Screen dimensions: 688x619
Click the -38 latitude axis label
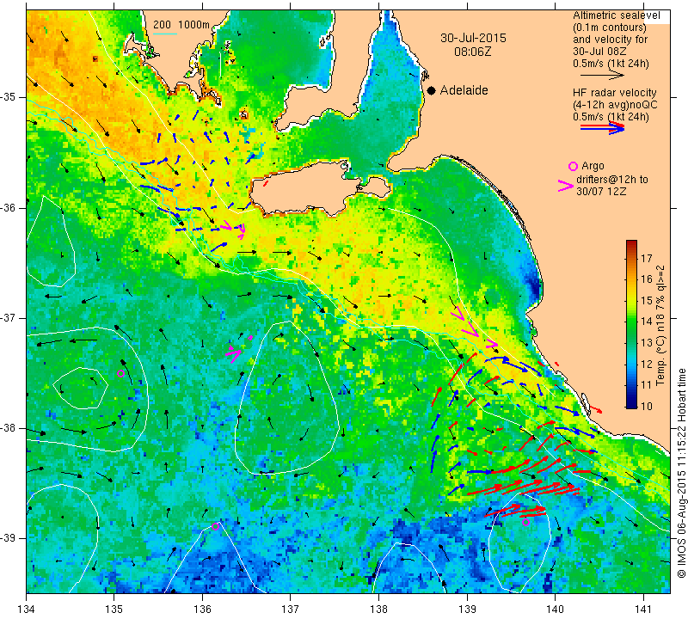pos(9,428)
